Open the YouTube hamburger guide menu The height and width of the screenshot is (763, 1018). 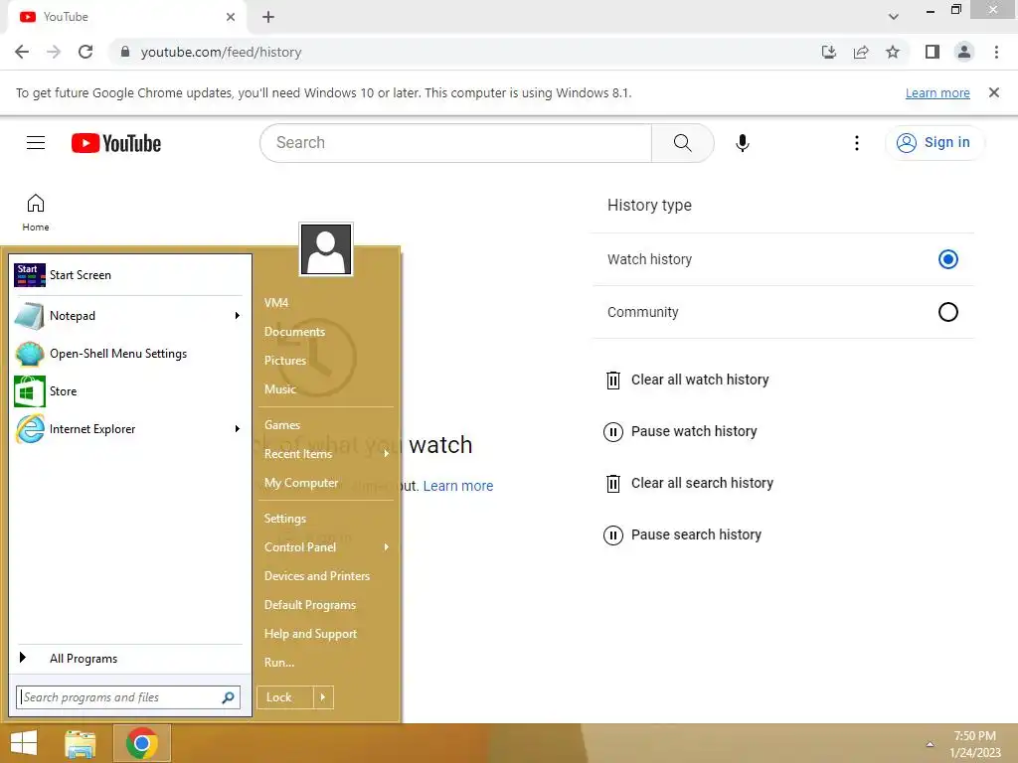click(x=36, y=143)
